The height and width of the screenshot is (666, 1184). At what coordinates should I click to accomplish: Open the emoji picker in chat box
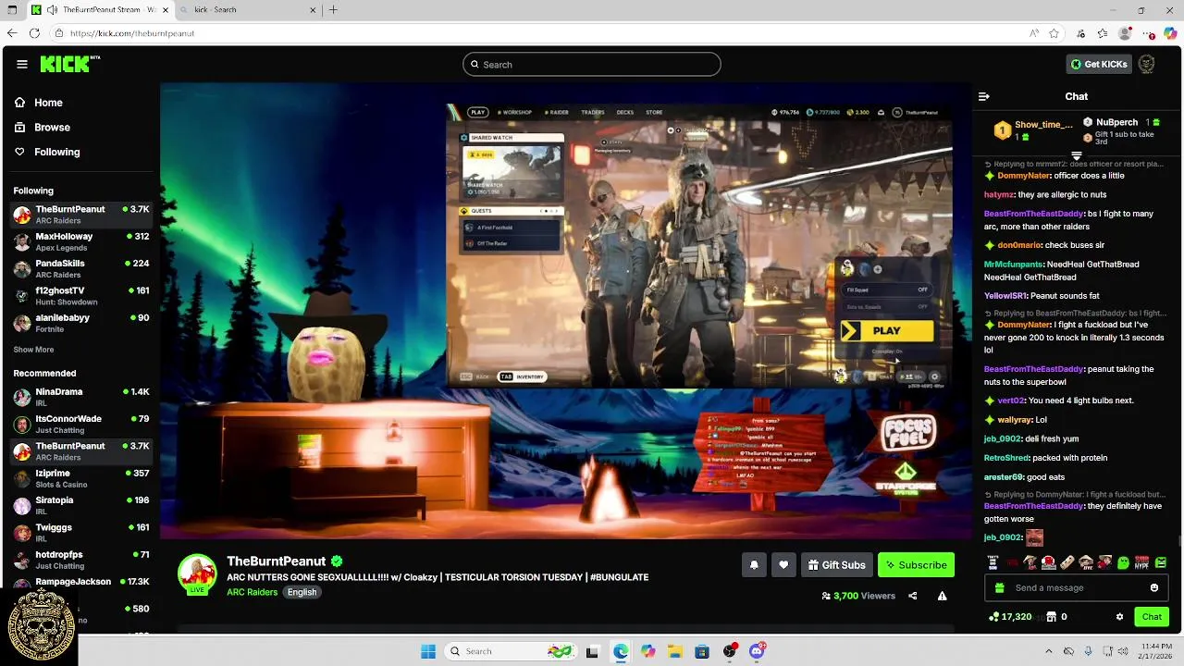pyautogui.click(x=1154, y=587)
